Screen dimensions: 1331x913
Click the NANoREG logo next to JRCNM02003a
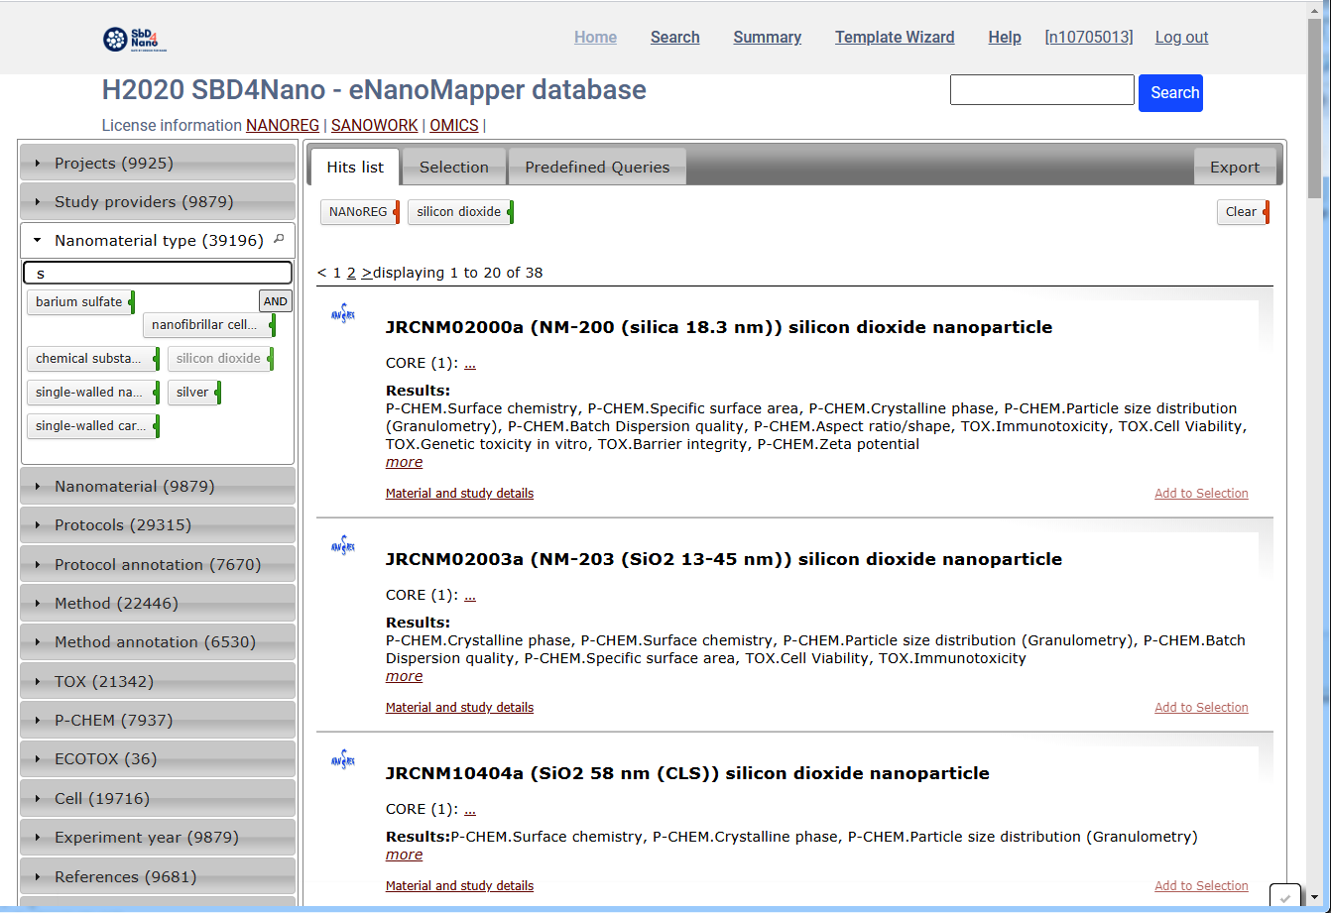[x=343, y=547]
